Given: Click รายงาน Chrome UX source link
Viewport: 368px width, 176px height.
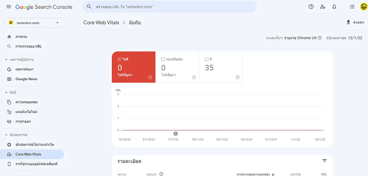Looking at the screenshot, I should [300, 38].
